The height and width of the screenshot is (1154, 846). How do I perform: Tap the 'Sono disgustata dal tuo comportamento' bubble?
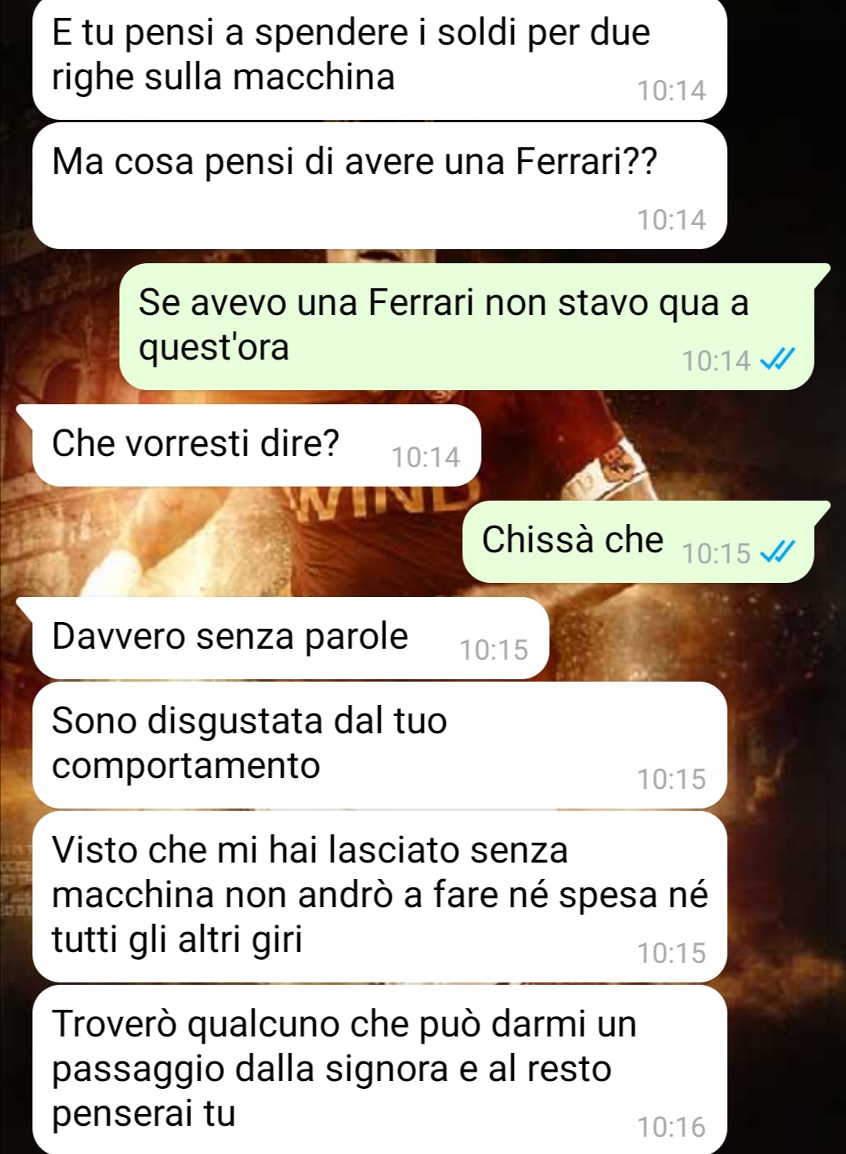[380, 745]
